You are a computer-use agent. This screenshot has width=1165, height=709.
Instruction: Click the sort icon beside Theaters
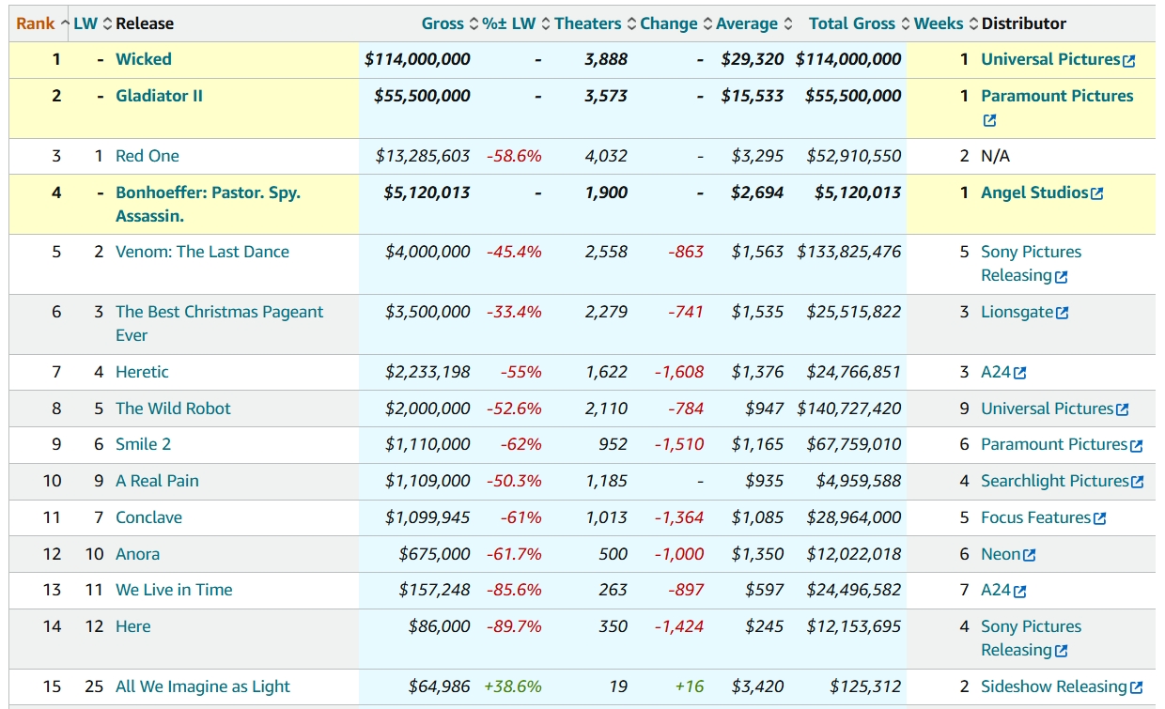point(631,23)
